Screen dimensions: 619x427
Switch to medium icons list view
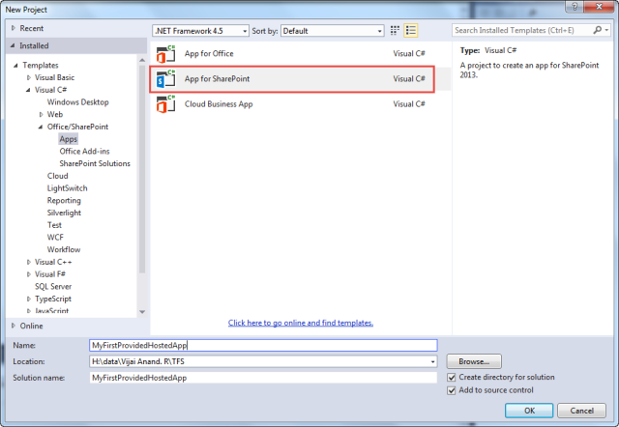pyautogui.click(x=410, y=30)
